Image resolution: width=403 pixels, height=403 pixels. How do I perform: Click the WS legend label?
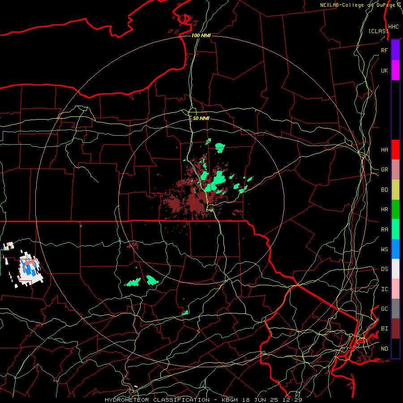(384, 249)
